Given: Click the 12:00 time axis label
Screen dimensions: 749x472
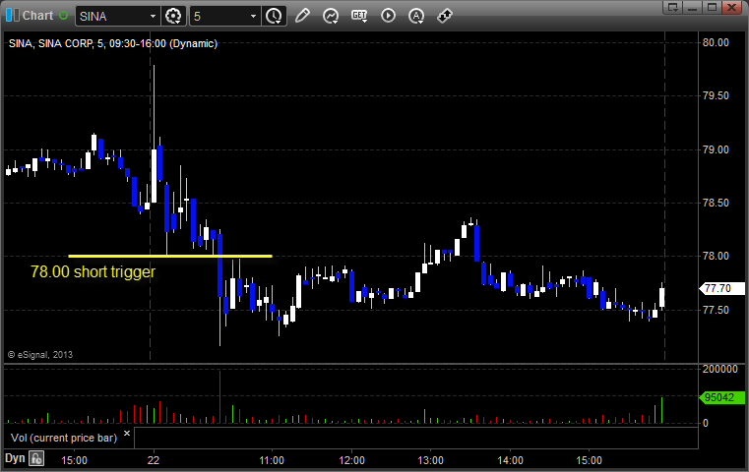Looking at the screenshot, I should (351, 460).
